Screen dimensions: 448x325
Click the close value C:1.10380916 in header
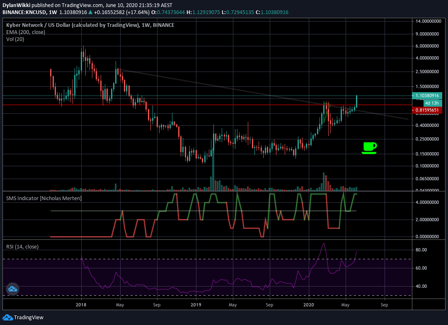(x=272, y=12)
